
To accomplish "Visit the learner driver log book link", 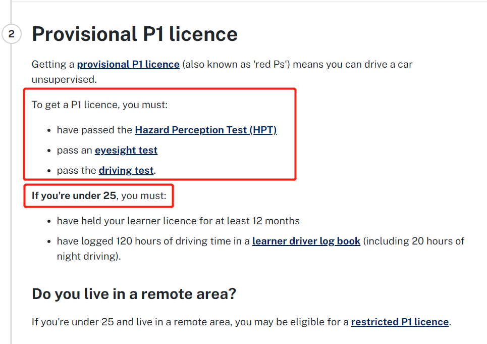I will tap(306, 241).
